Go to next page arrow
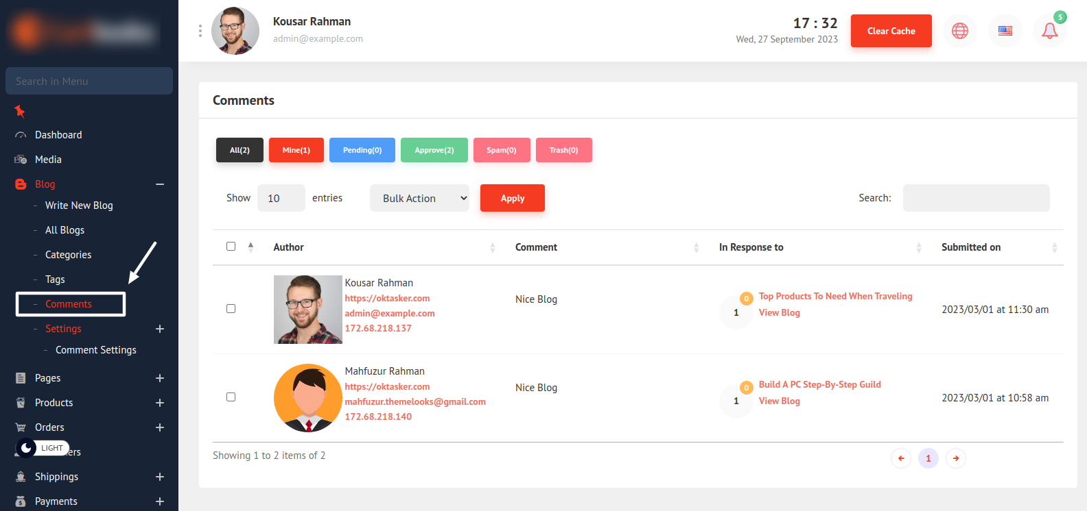The height and width of the screenshot is (511, 1087). point(955,458)
